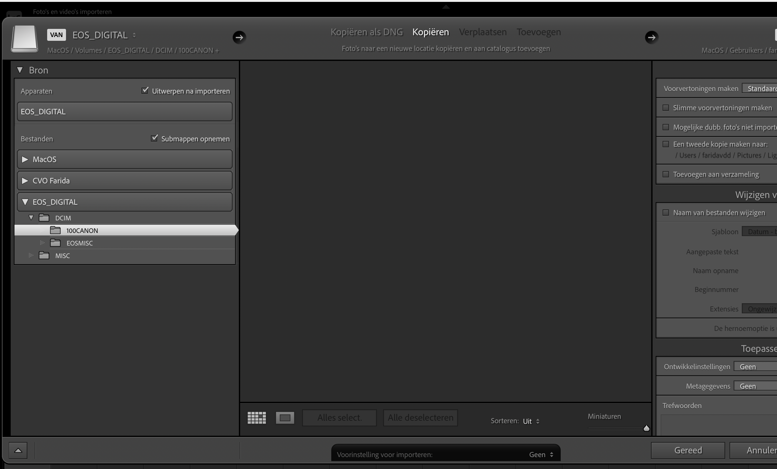777x469 pixels.
Task: Click the arrow icon near the destination side
Action: point(652,37)
